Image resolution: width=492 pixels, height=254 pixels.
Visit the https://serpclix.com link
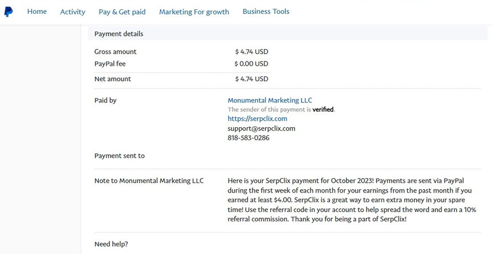point(257,118)
